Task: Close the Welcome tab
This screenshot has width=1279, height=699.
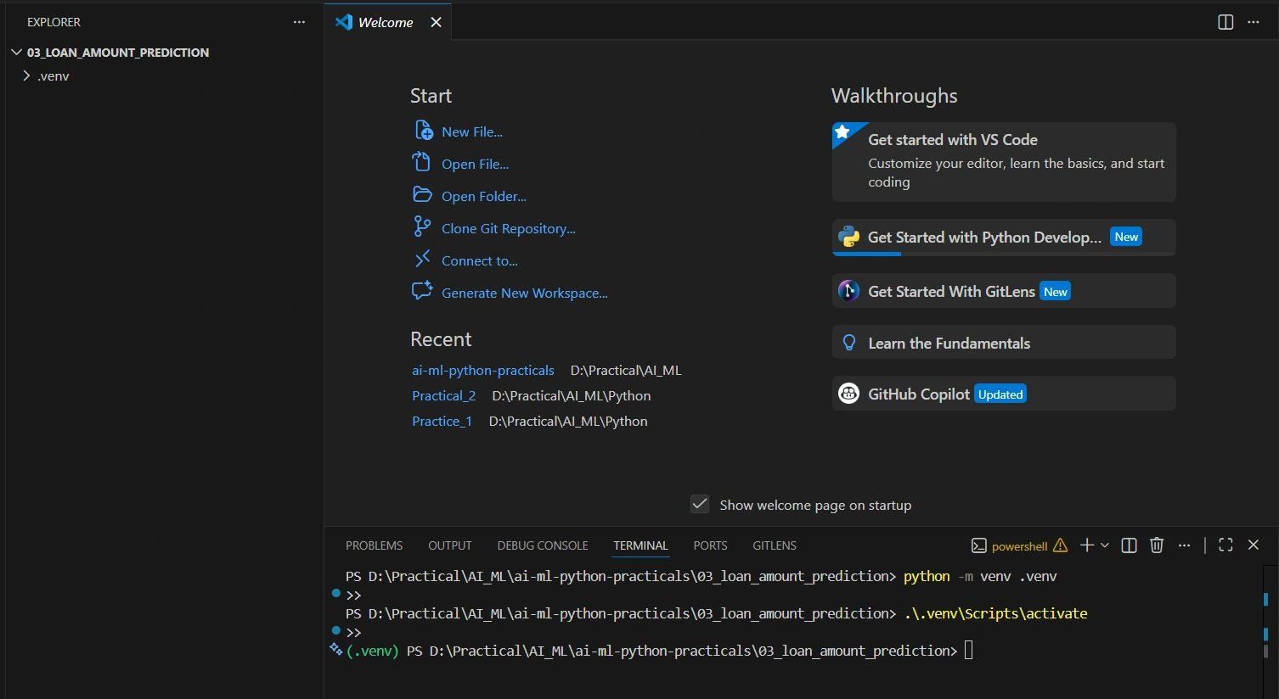Action: pos(436,22)
